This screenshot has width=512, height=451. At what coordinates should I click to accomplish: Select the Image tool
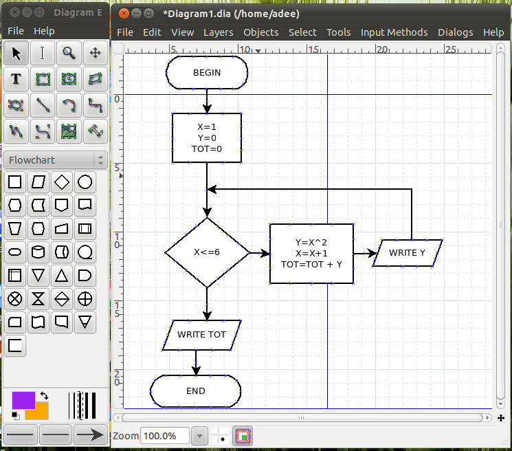coord(69,131)
